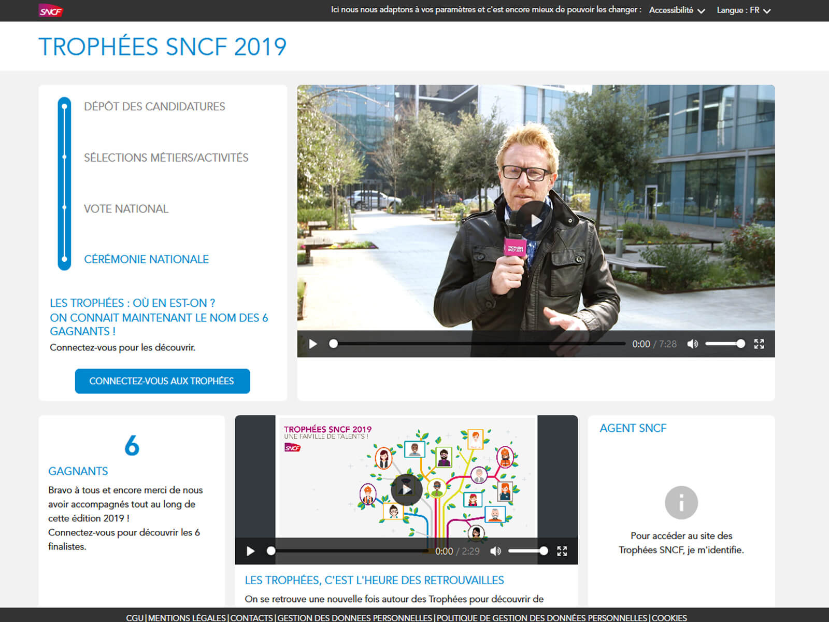Open the Mentions Légales page
Image resolution: width=829 pixels, height=622 pixels.
[187, 618]
